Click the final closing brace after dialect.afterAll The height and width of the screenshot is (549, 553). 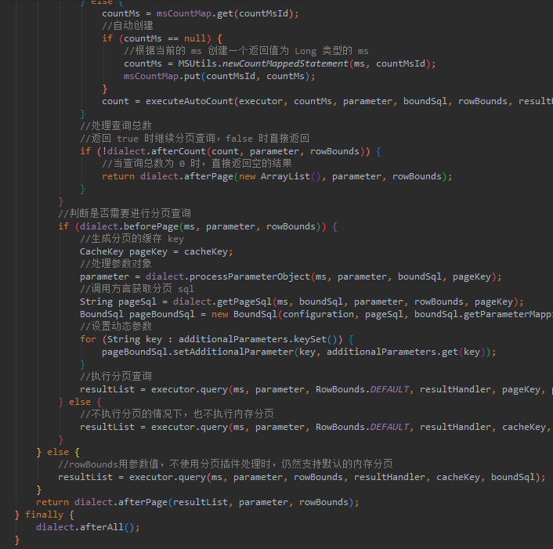[17, 540]
